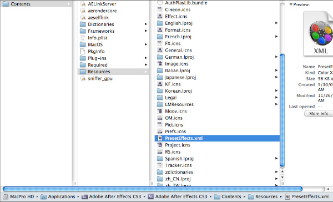Click the More info button
333x202 pixels.
tap(319, 114)
